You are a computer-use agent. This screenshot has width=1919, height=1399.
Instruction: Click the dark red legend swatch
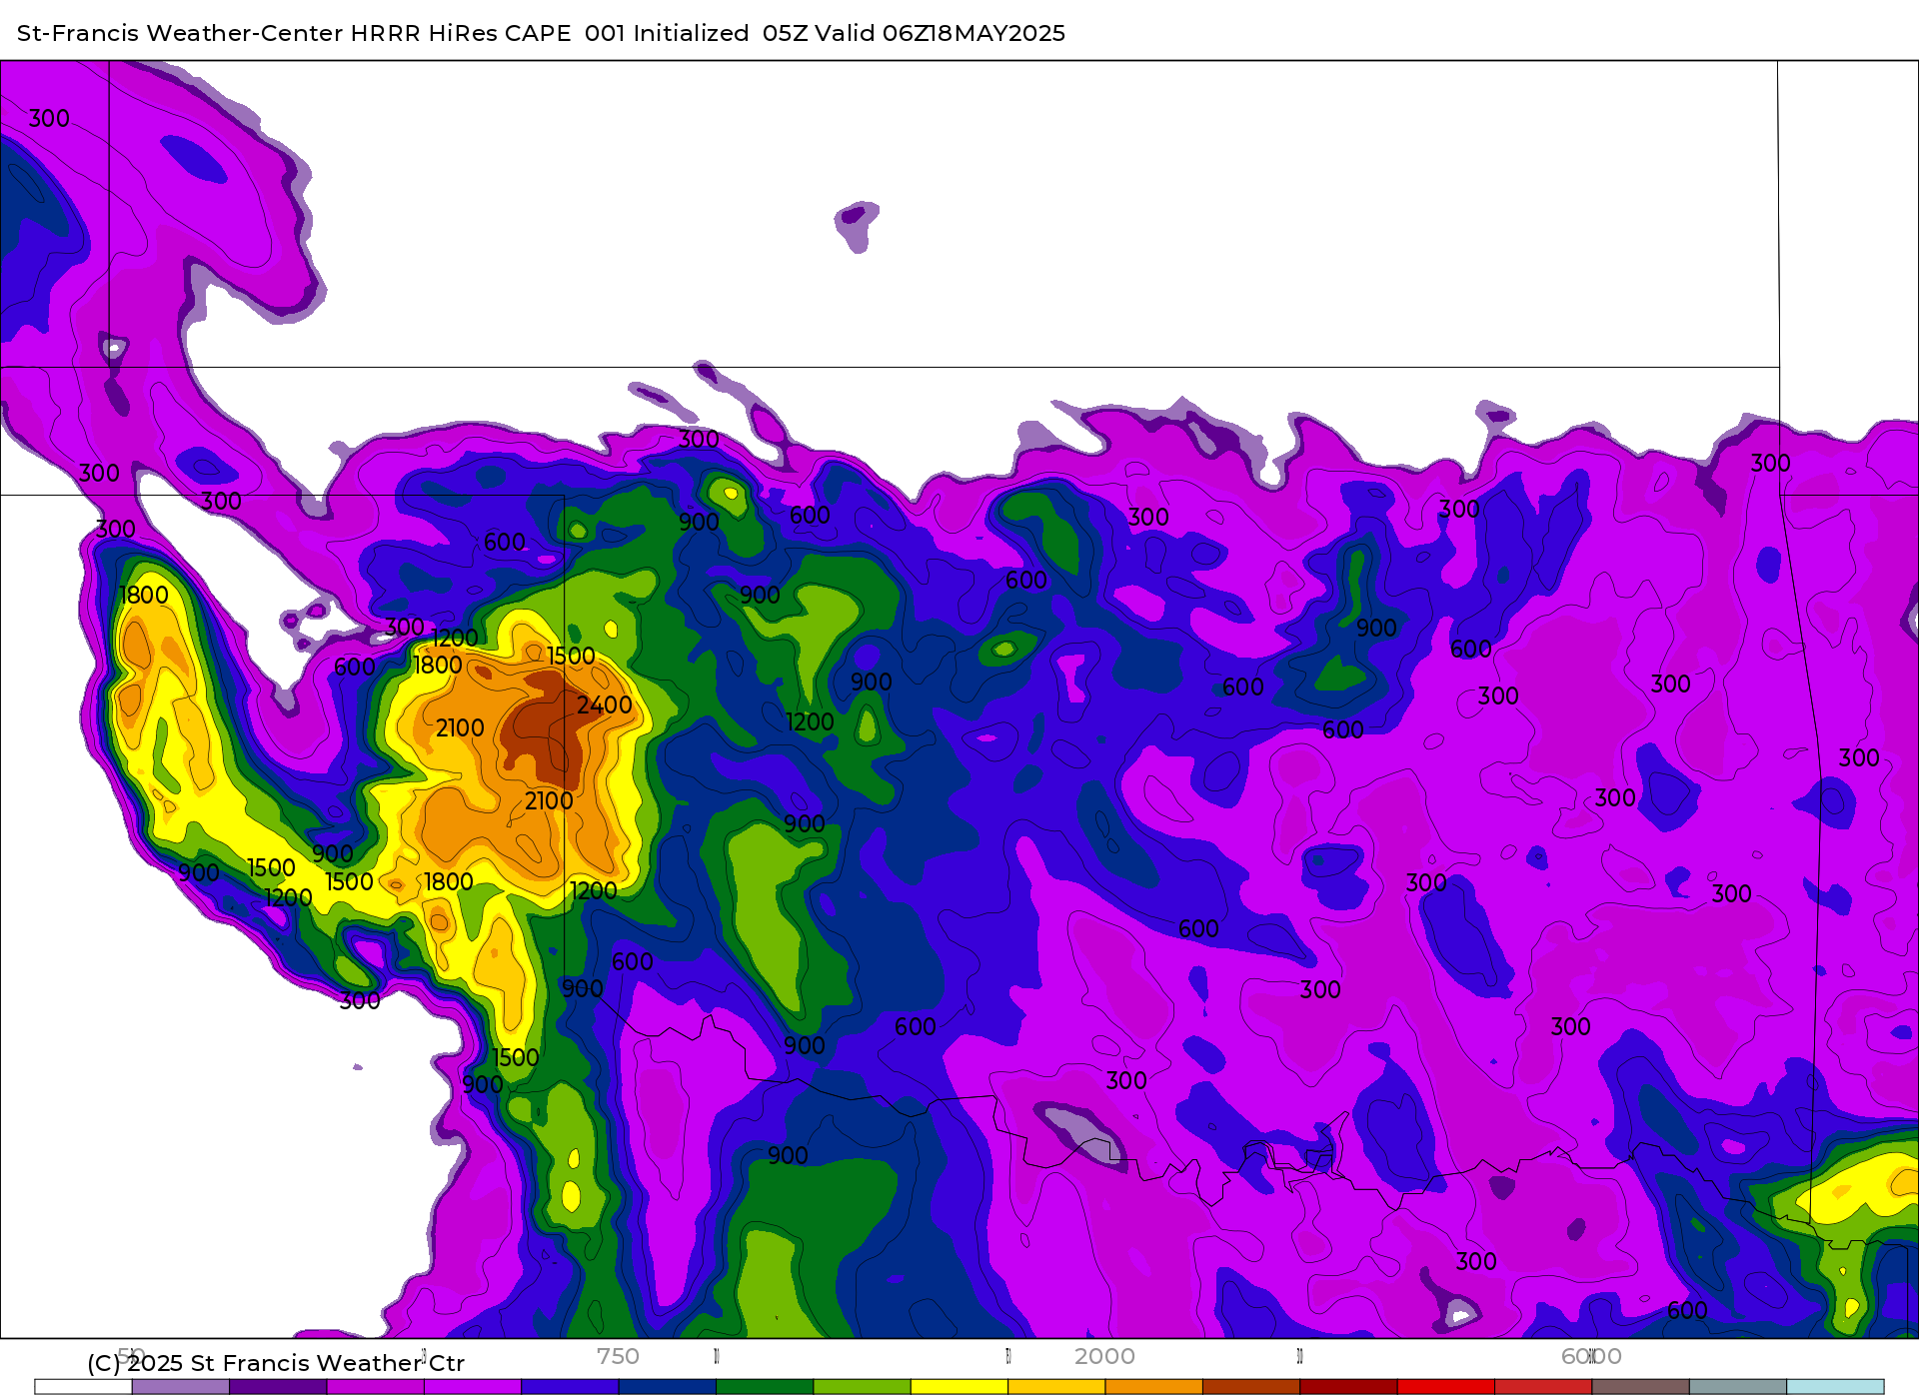(x=1348, y=1387)
